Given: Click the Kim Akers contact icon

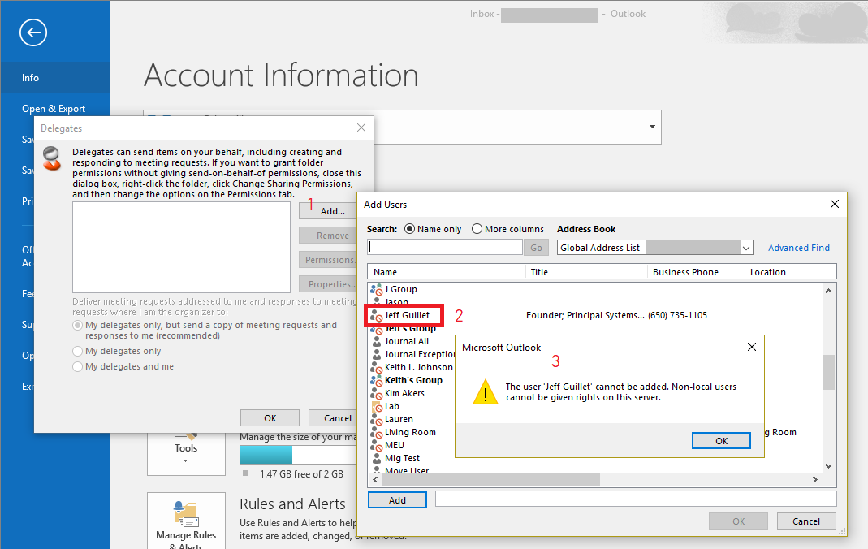Looking at the screenshot, I should pyautogui.click(x=377, y=394).
